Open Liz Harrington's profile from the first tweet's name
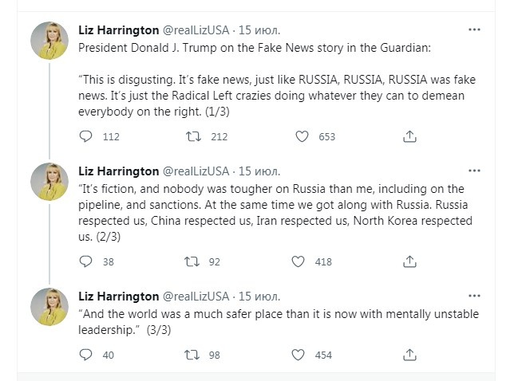The image size is (514, 381). pos(118,30)
